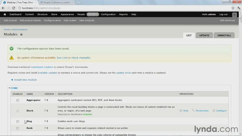Viewport: 242px width, 136px height.
Task: Go to the Drupal home icon
Action: (5, 14)
